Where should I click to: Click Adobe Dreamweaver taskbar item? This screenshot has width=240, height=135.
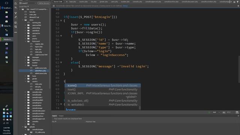click(6, 39)
